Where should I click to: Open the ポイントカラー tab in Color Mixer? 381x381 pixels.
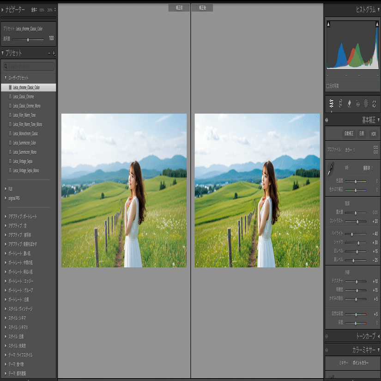360,363
